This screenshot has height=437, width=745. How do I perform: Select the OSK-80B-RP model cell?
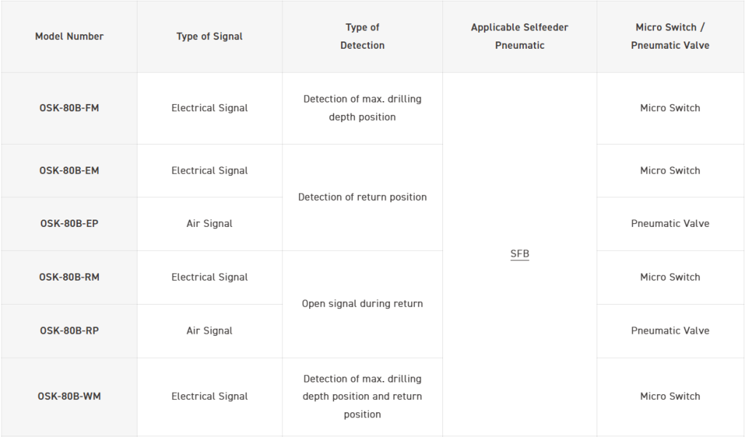[69, 330]
